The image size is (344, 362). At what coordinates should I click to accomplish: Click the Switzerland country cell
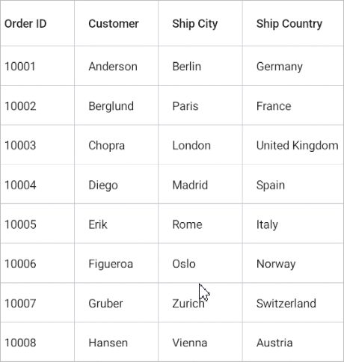[293, 303]
